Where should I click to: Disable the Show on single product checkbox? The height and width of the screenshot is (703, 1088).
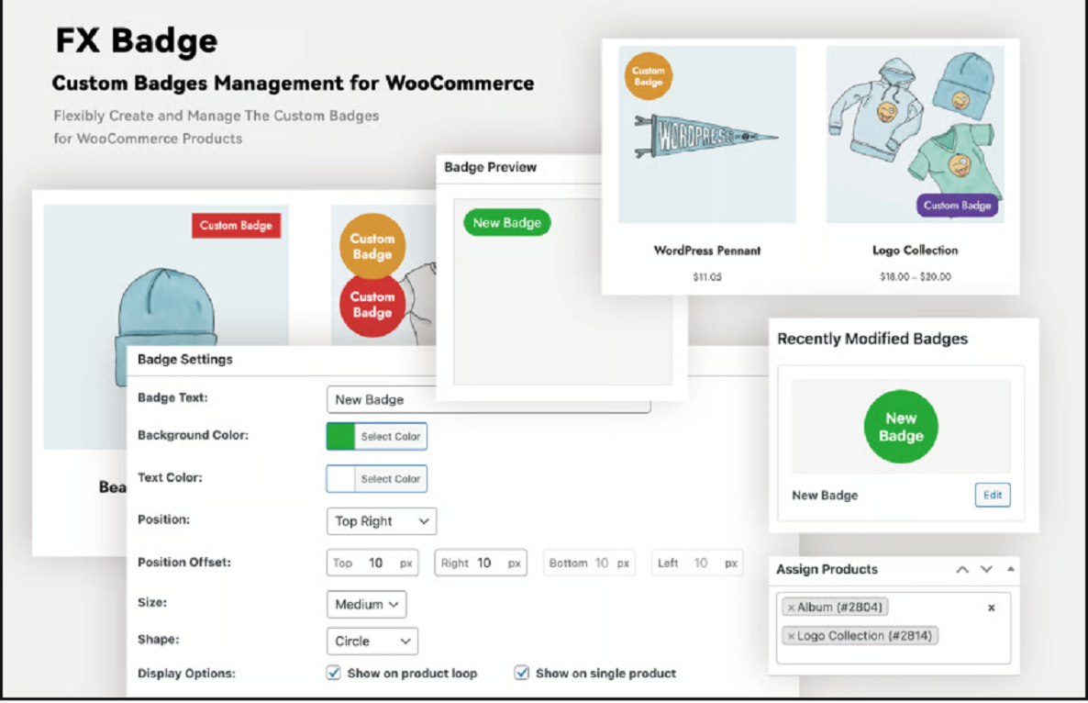521,673
